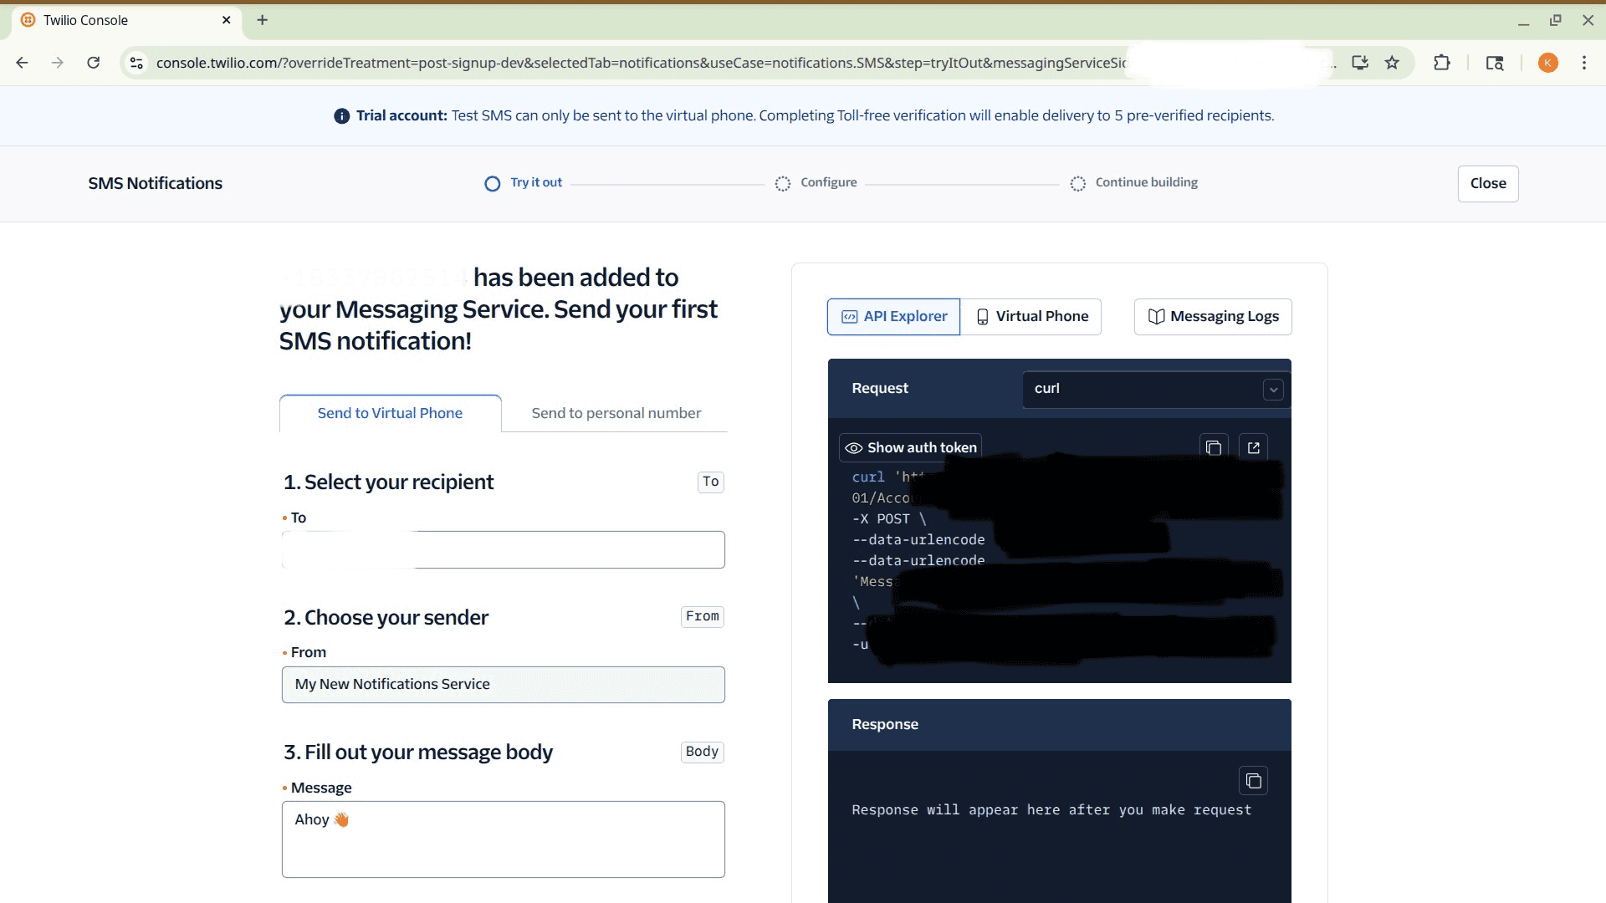Screen dimensions: 1606x903
Task: Click the browser extensions puzzle icon
Action: coord(1441,63)
